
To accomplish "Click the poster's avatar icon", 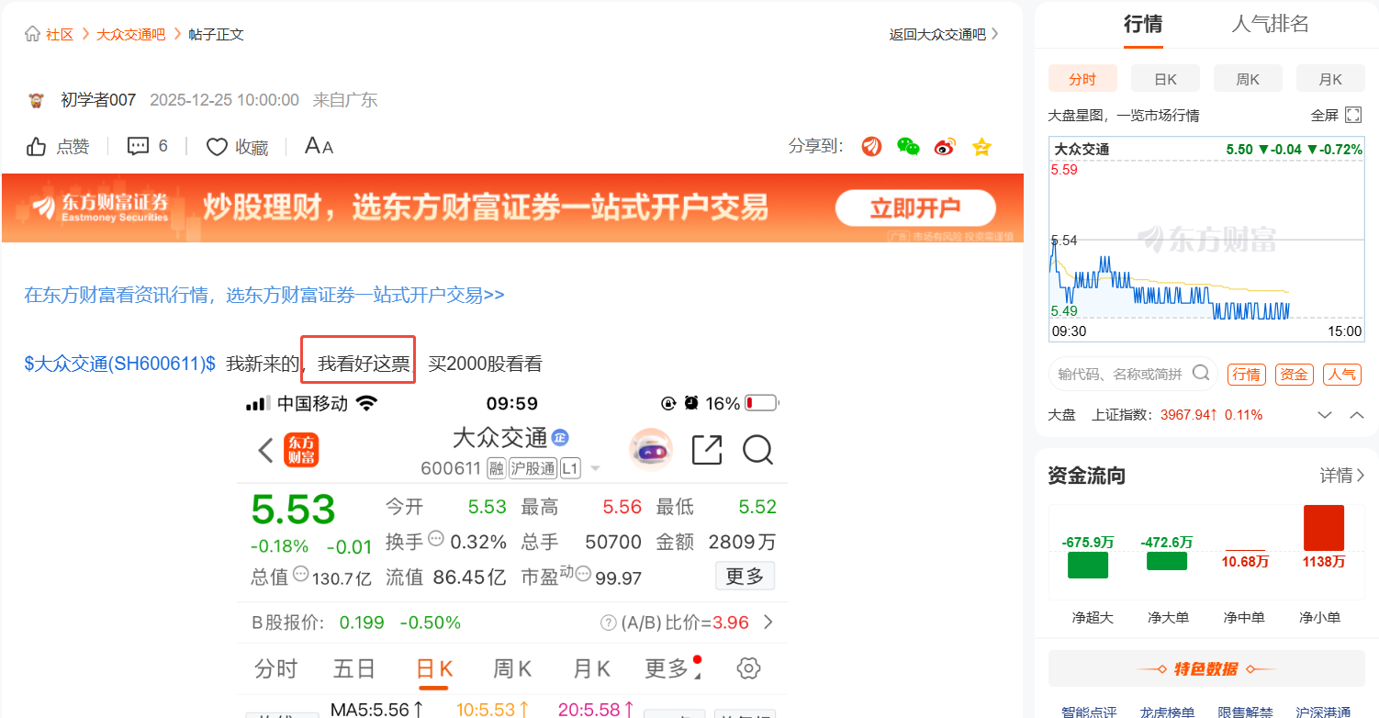I will [37, 100].
